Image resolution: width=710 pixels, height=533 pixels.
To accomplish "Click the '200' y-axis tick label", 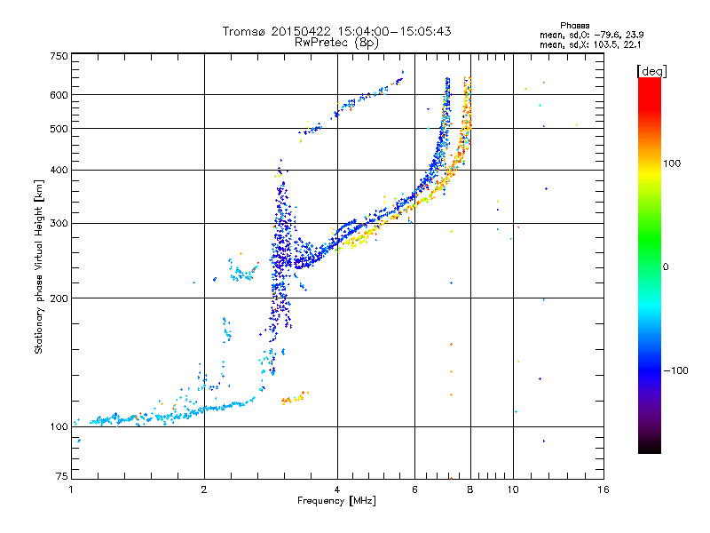I will (59, 298).
